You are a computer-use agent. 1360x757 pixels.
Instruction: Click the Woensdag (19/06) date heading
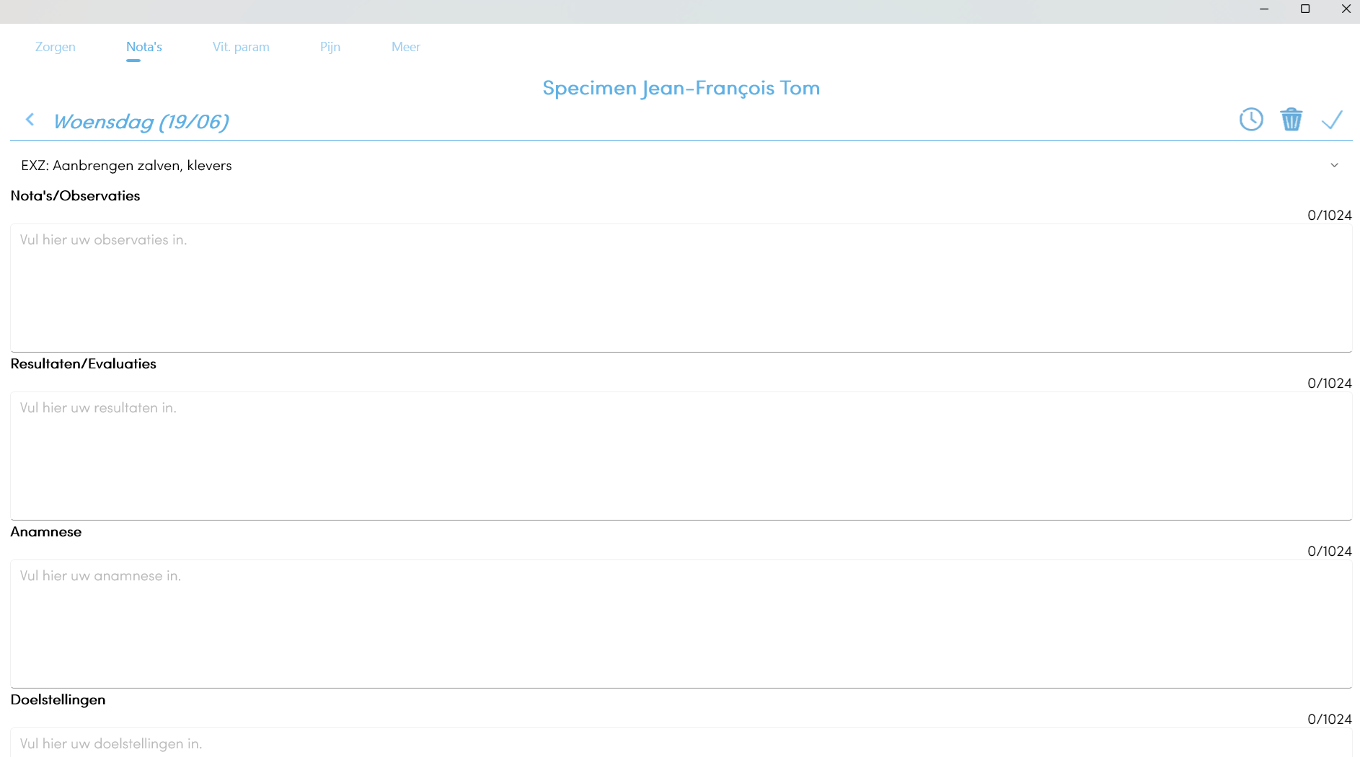point(141,121)
